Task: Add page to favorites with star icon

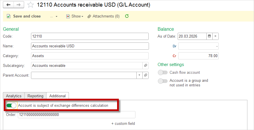Action: point(31,5)
